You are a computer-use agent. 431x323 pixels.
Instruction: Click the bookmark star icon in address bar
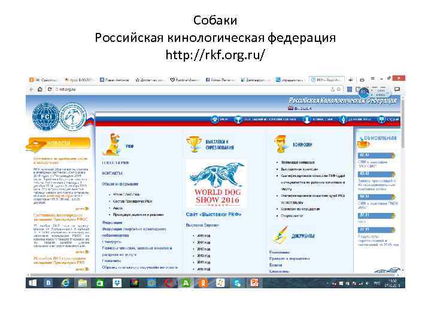[x=339, y=89]
